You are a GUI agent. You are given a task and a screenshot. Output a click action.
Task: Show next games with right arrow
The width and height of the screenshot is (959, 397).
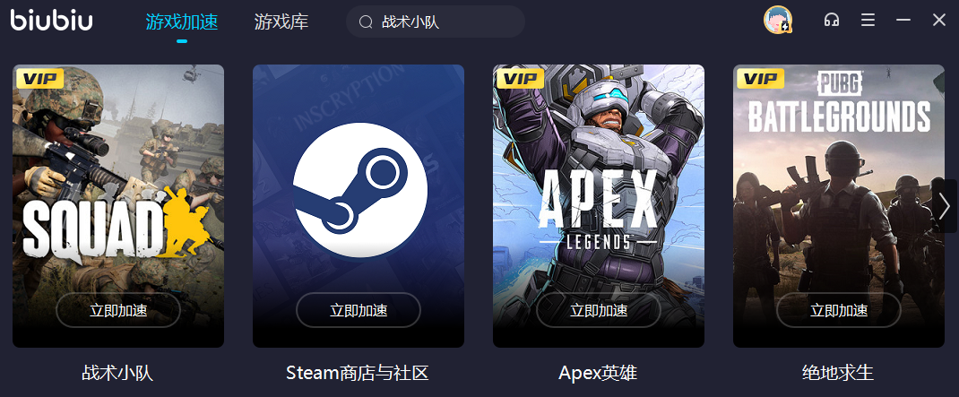click(945, 206)
